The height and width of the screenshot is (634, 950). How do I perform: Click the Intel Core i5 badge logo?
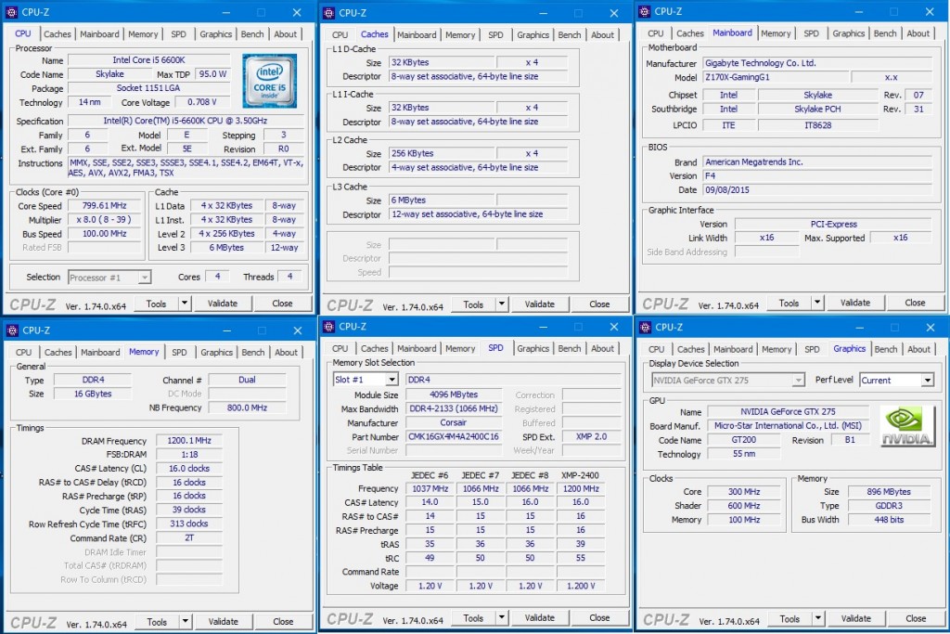(x=269, y=80)
